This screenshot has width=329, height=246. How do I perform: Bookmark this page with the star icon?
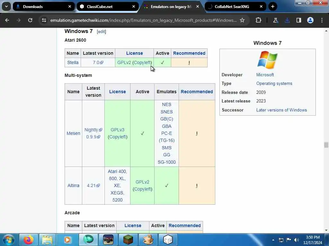tap(242, 20)
